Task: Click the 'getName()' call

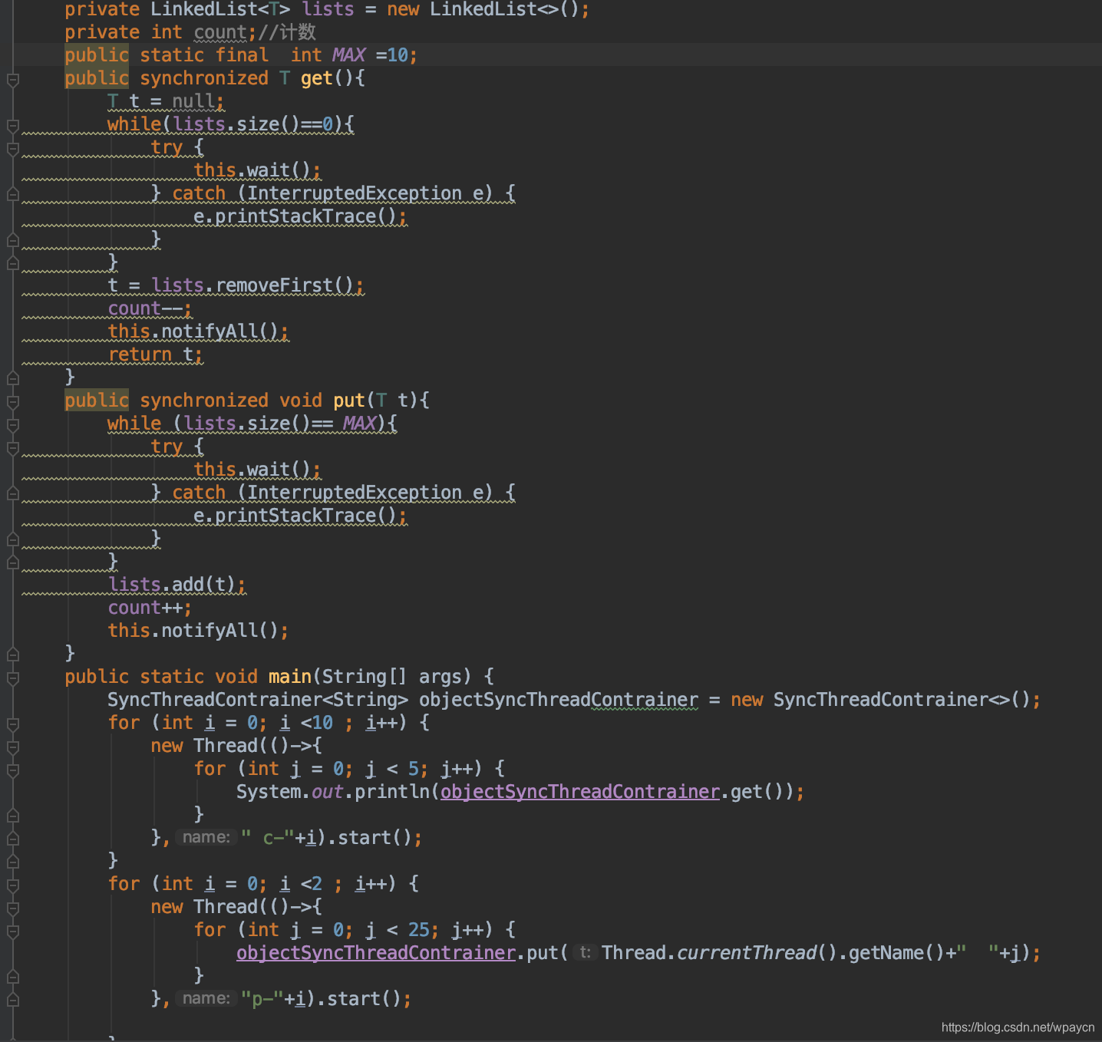Action: click(896, 953)
